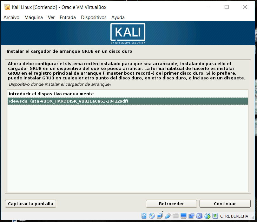Click the hard disk activity status icon
The image size is (257, 222).
coord(144,216)
